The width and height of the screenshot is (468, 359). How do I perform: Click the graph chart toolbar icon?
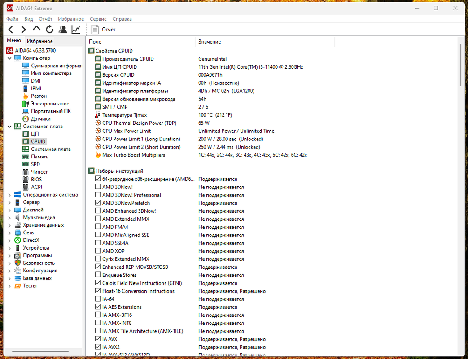pos(76,29)
